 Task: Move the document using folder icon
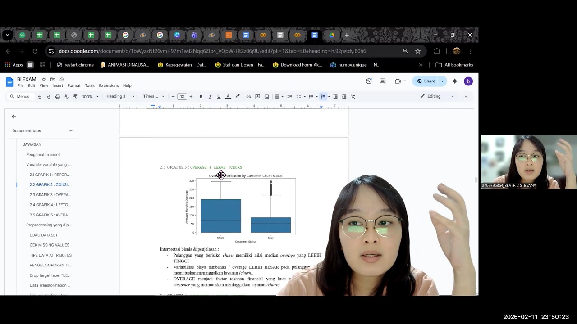point(53,80)
